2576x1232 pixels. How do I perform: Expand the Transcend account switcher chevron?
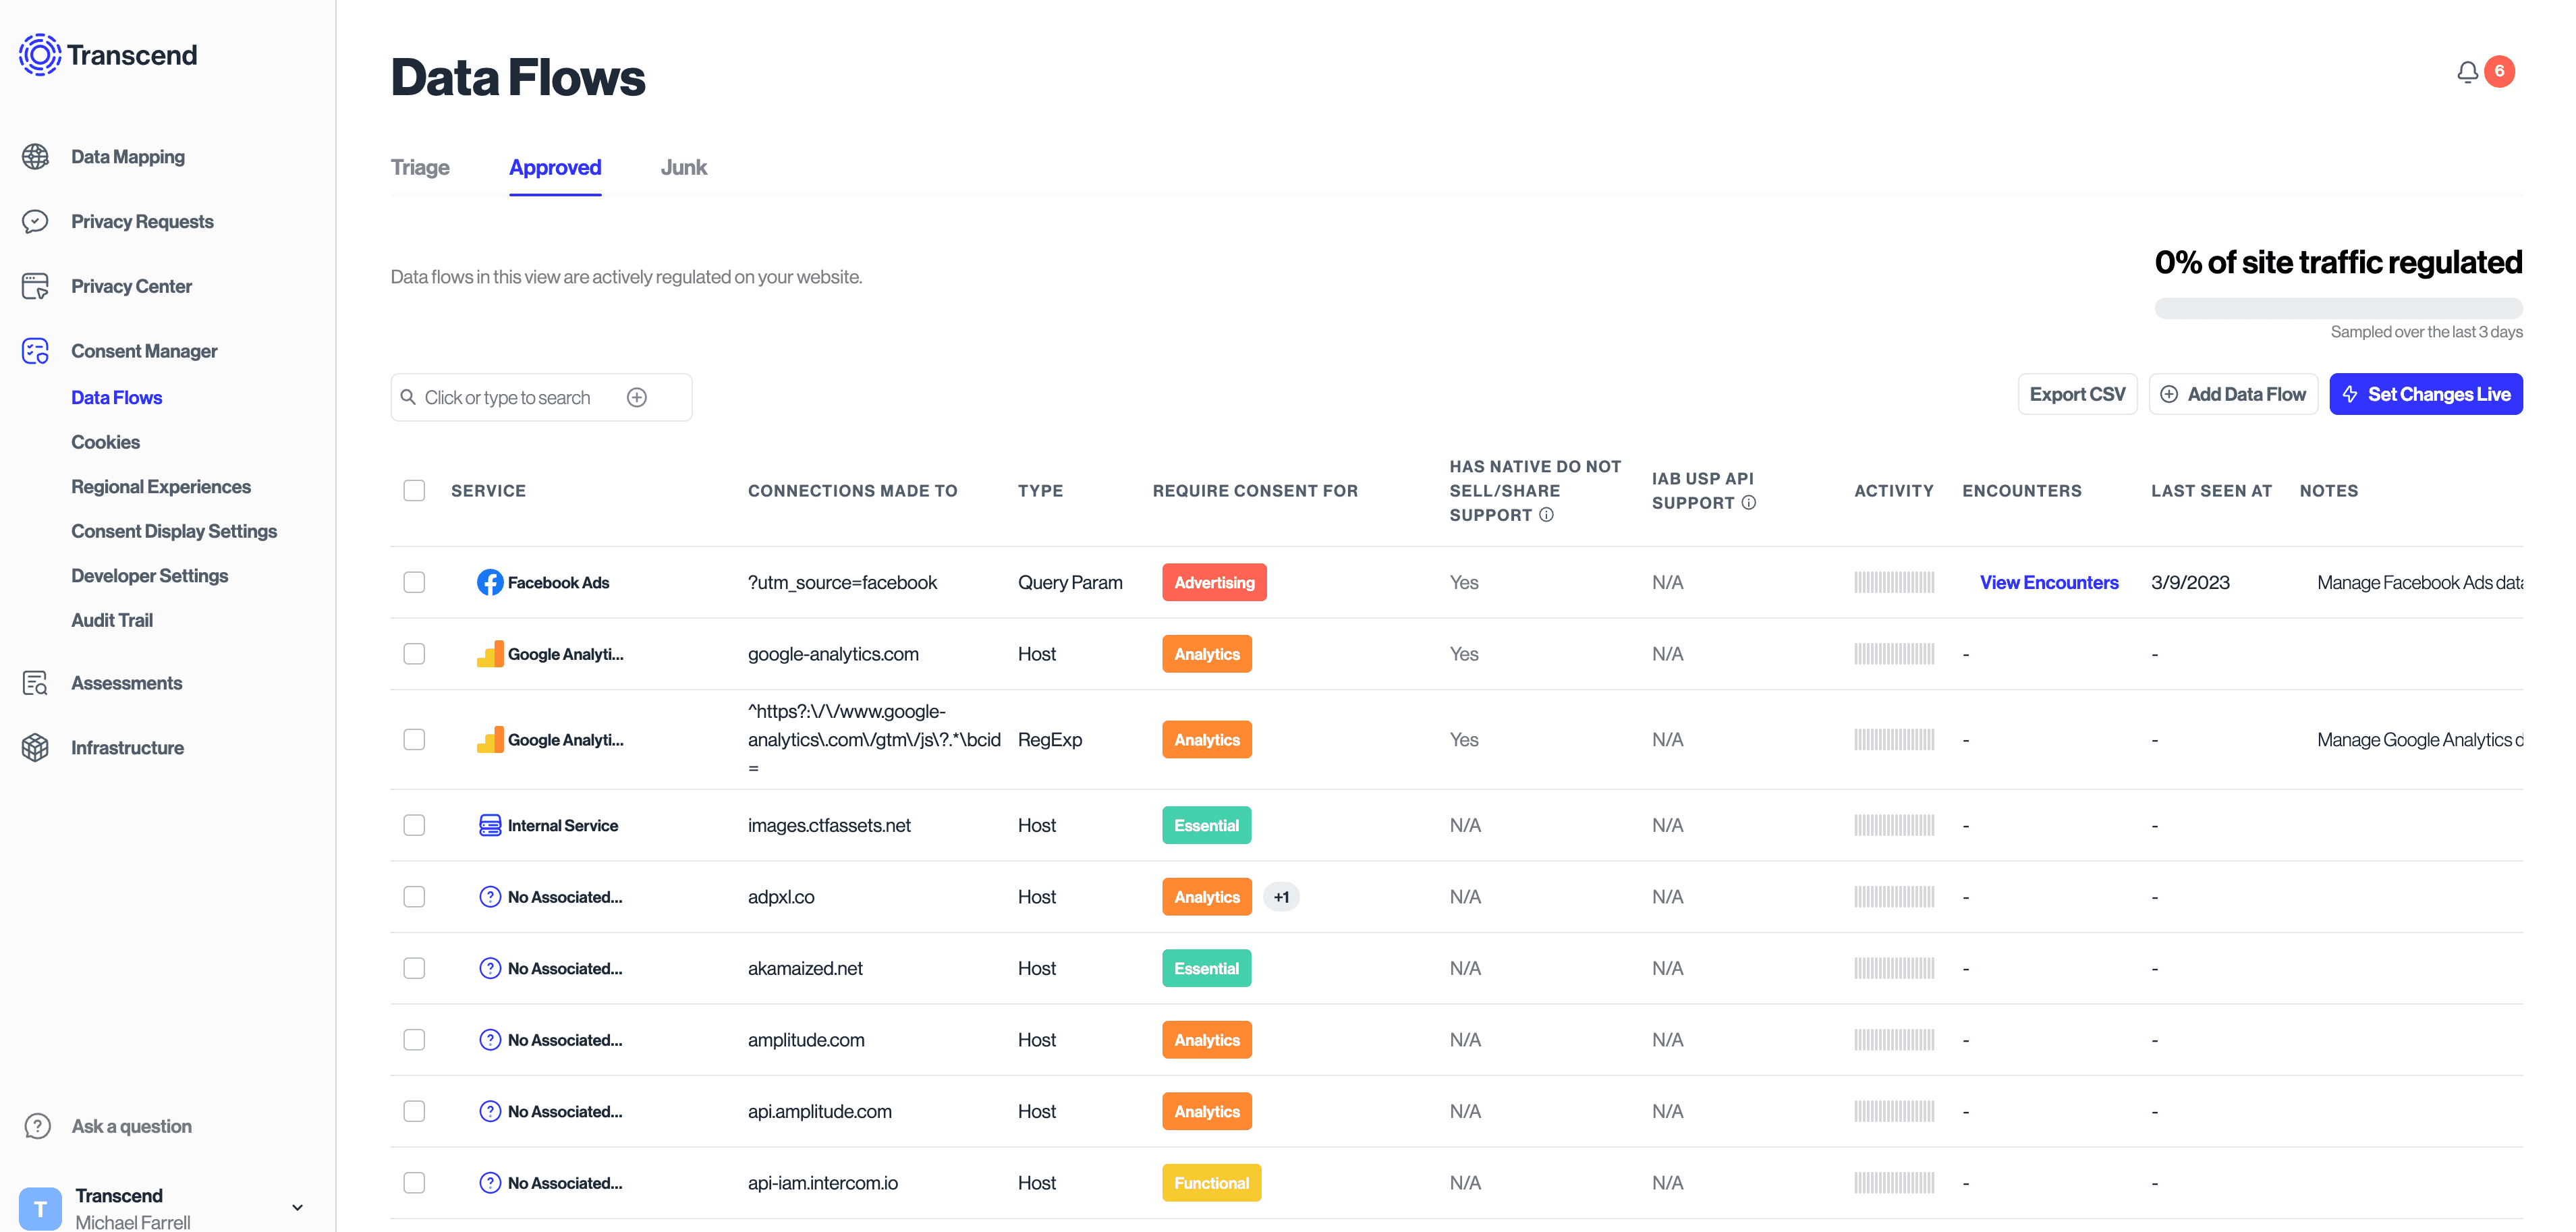click(x=297, y=1207)
